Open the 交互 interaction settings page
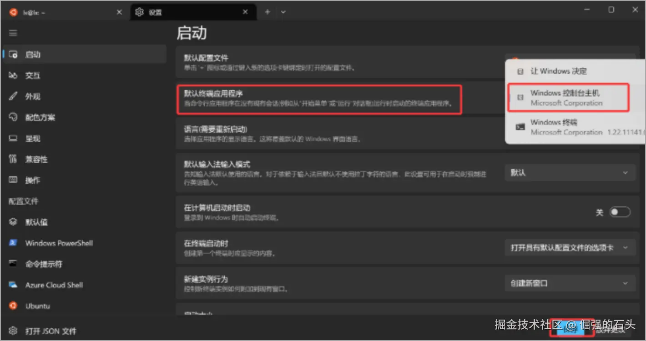The image size is (646, 341). click(x=84, y=75)
